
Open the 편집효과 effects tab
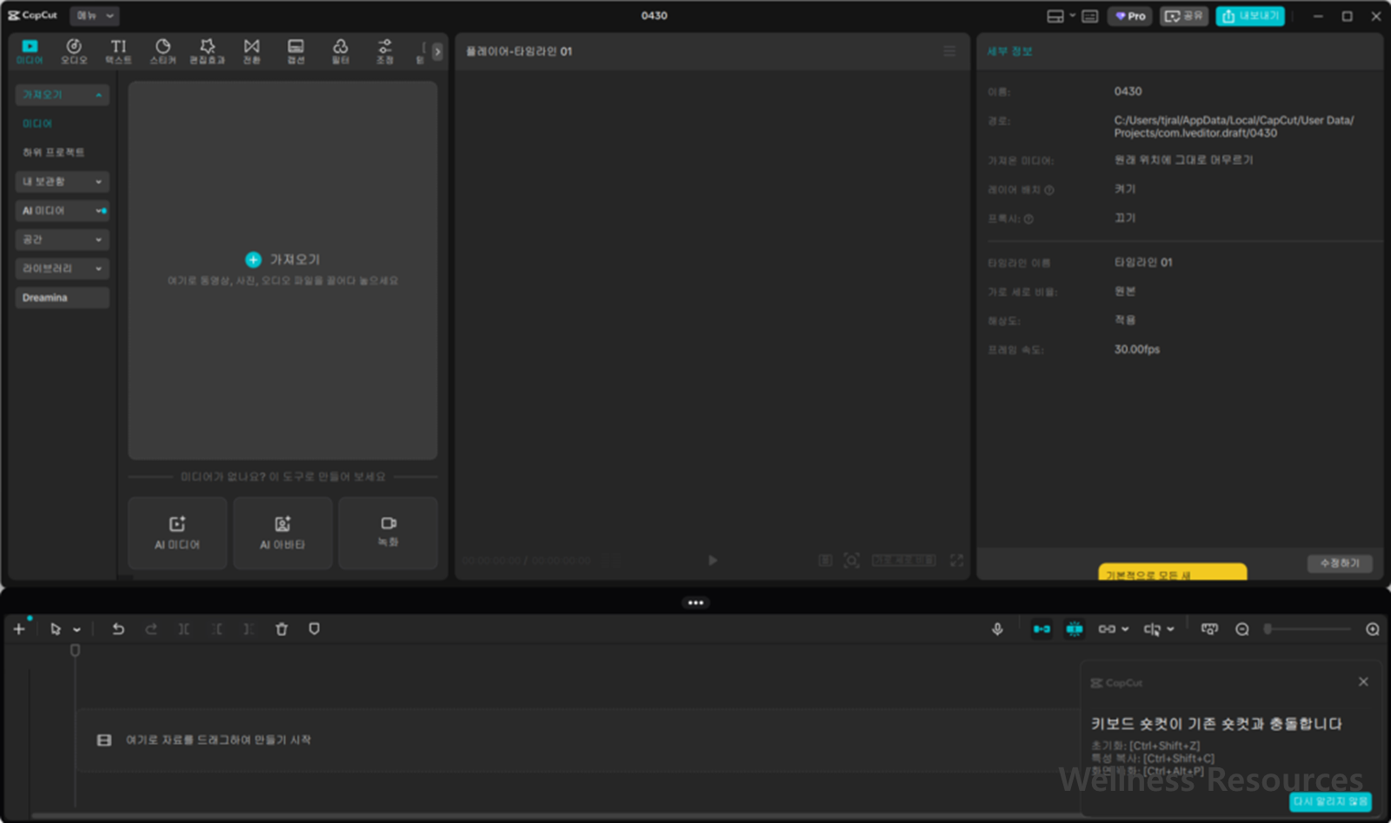tap(207, 51)
